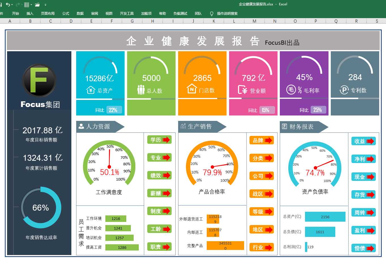The height and width of the screenshot is (259, 386).
Task: Click the 战区 orange arrow button
Action: (x=262, y=194)
